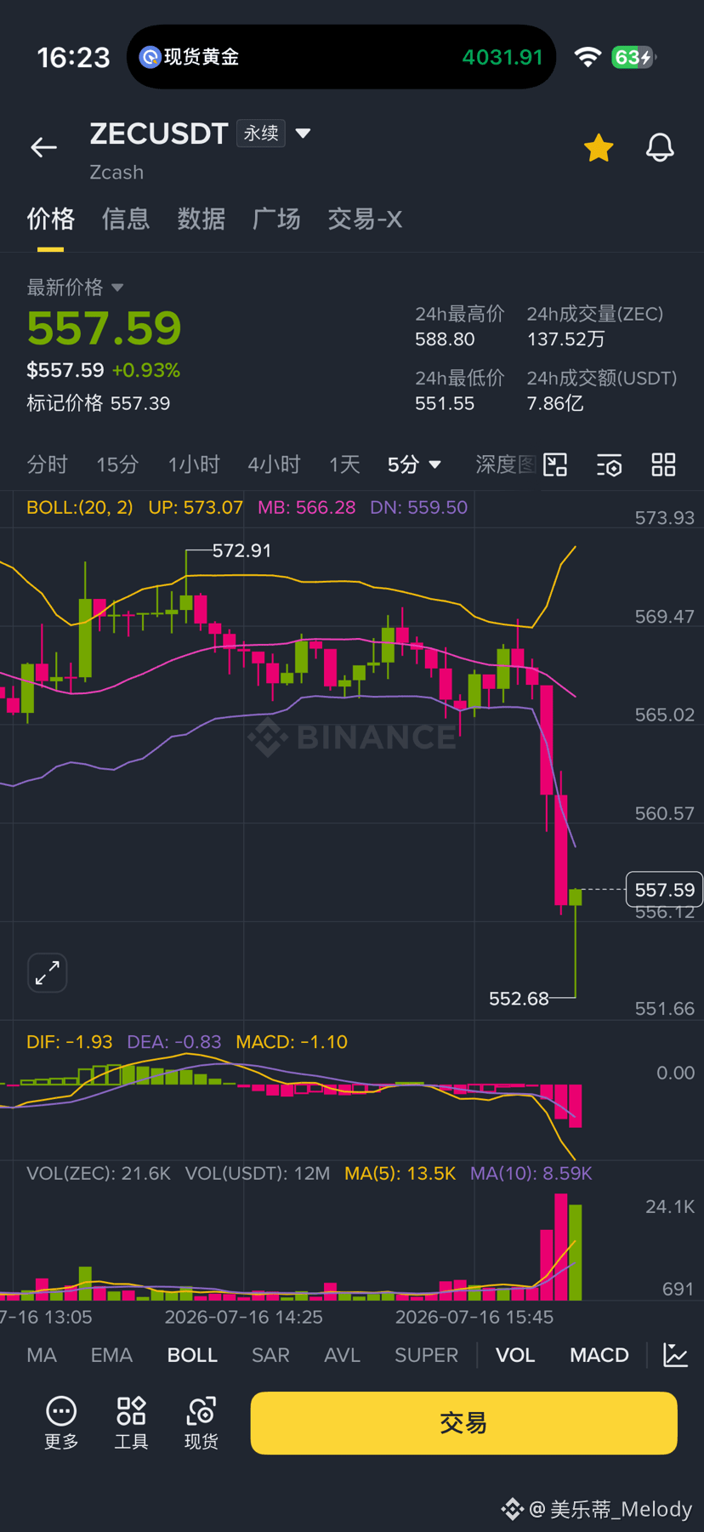
Task: Open the indicator chart settings icon
Action: pos(676,1355)
